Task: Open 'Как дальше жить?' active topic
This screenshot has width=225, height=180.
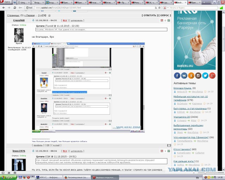Action: [x=184, y=161]
